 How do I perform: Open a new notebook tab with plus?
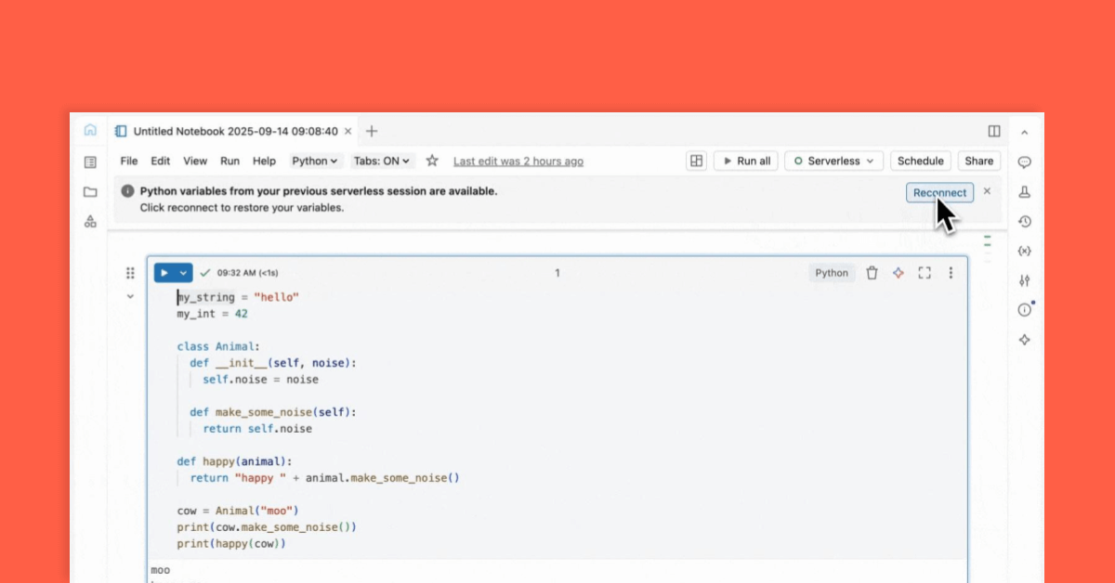[x=372, y=131]
